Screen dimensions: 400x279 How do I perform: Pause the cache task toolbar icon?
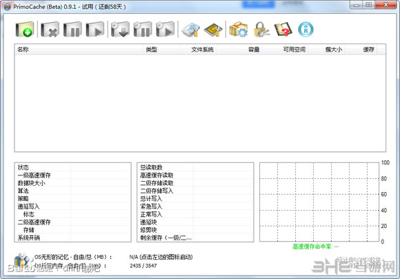(x=72, y=30)
